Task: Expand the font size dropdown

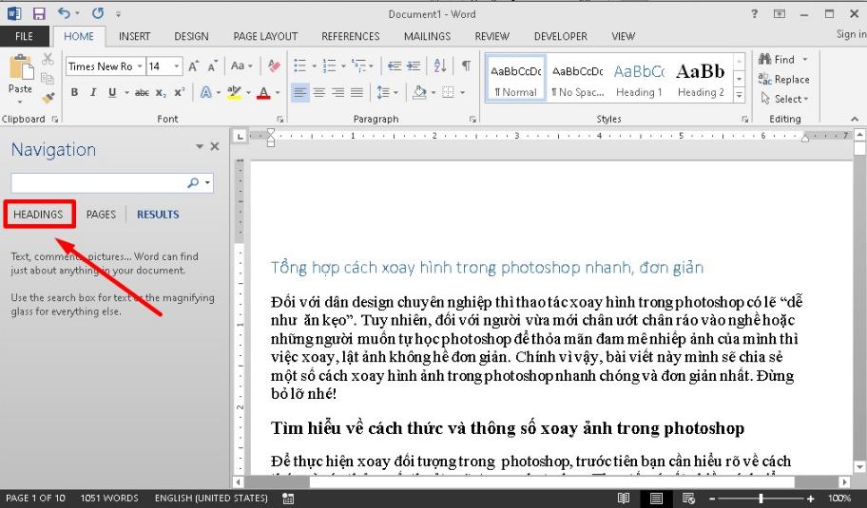Action: point(178,66)
